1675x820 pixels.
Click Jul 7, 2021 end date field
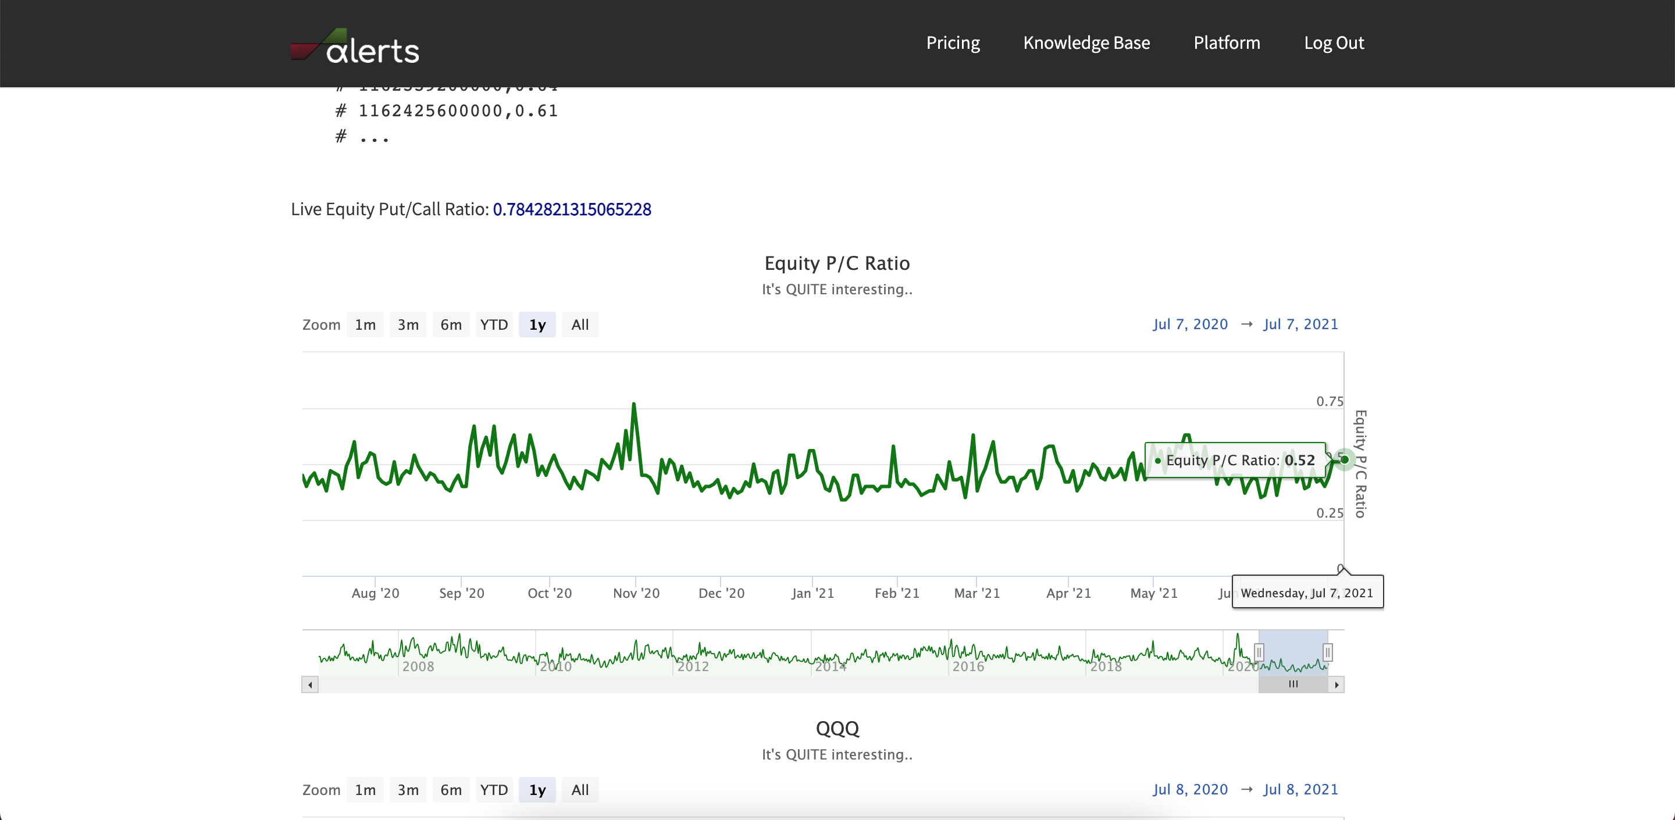1300,324
